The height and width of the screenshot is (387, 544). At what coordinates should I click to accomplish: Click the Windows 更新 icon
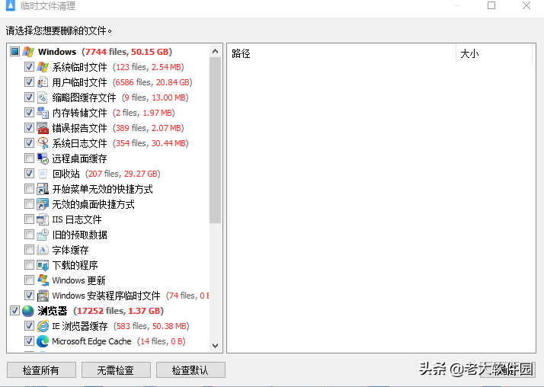pos(43,280)
